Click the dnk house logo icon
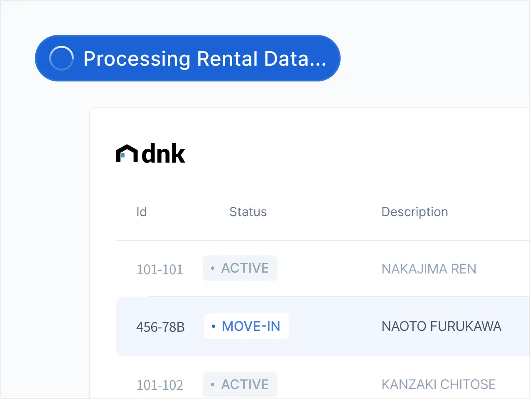The height and width of the screenshot is (399, 530). 127,153
